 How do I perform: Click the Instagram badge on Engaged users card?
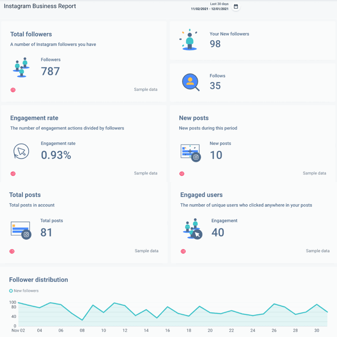click(x=183, y=251)
